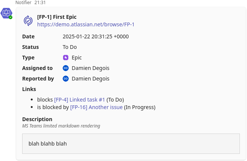Click the Description heading
247x161 pixels.
click(x=37, y=119)
